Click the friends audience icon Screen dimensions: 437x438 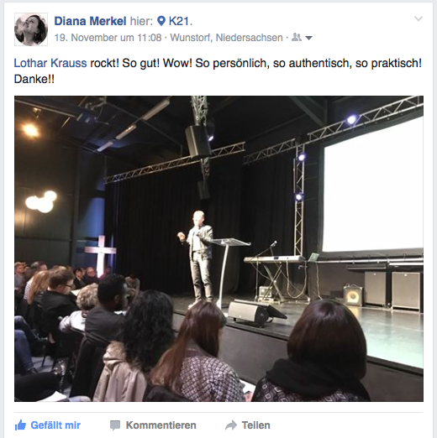tap(297, 37)
